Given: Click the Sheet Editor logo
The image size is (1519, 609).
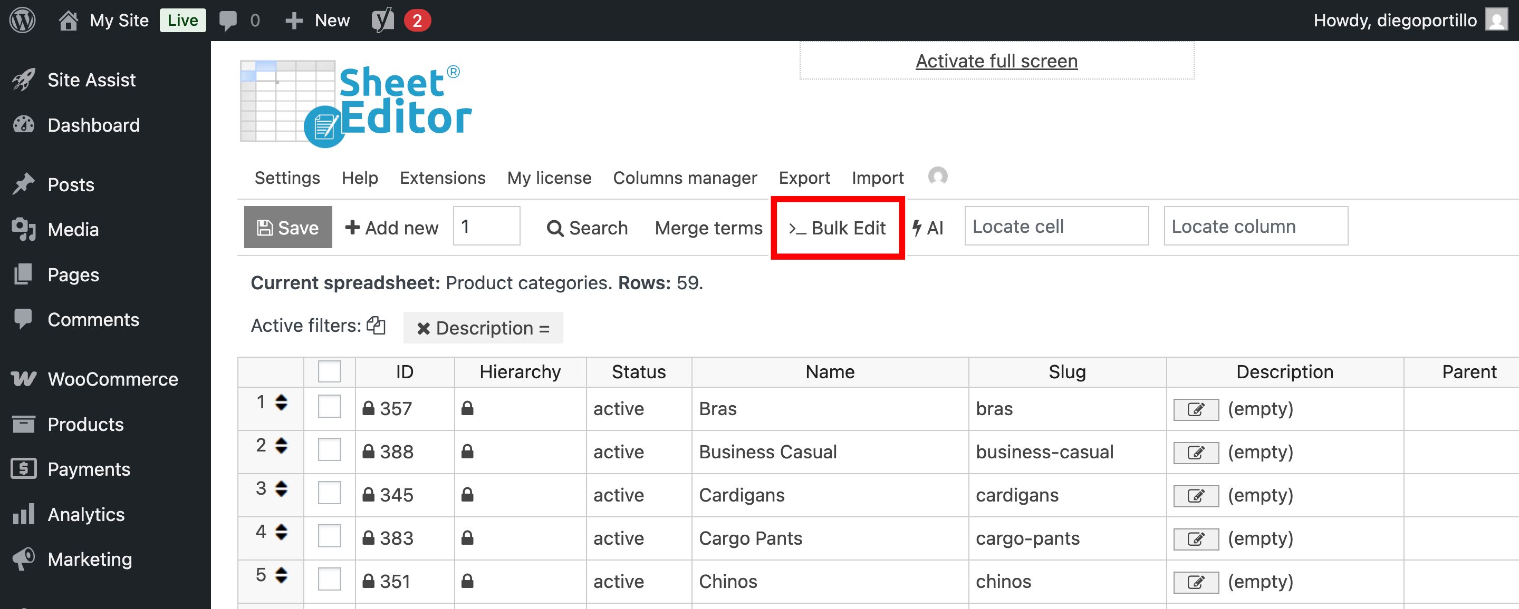Looking at the screenshot, I should point(354,100).
